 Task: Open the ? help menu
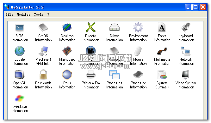tap(48, 14)
